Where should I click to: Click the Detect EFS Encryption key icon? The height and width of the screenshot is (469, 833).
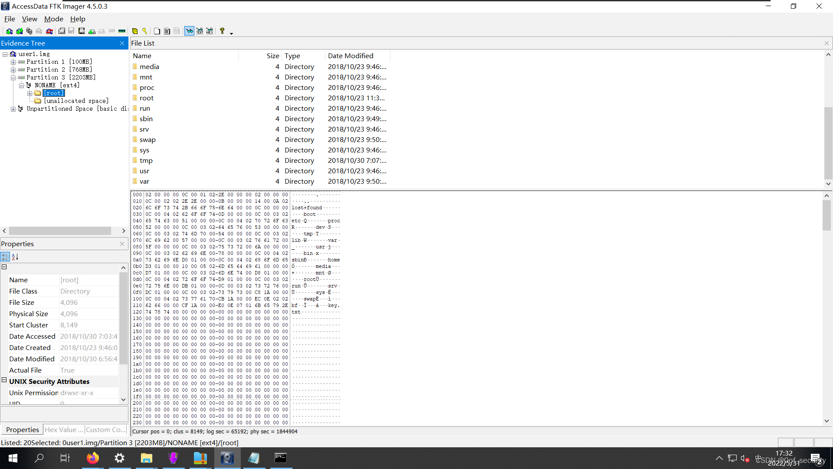(x=145, y=31)
